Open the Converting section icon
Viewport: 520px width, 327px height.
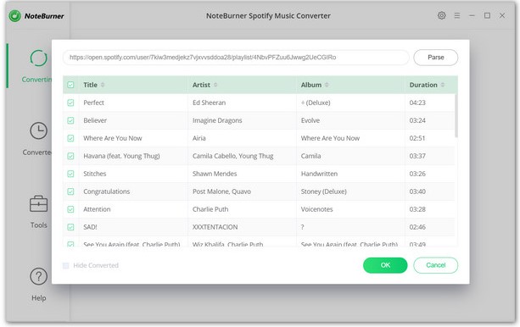39,58
